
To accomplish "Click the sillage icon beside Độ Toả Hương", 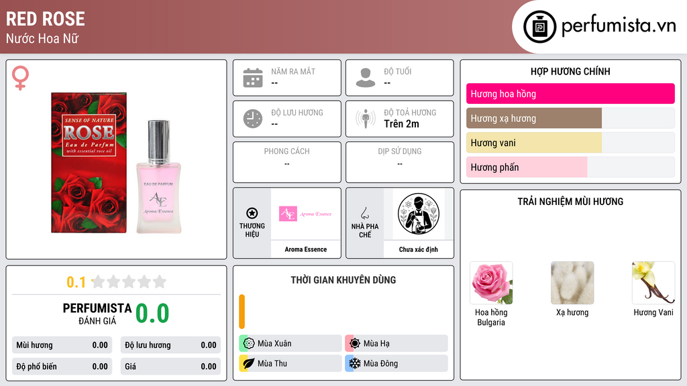I will (x=366, y=119).
